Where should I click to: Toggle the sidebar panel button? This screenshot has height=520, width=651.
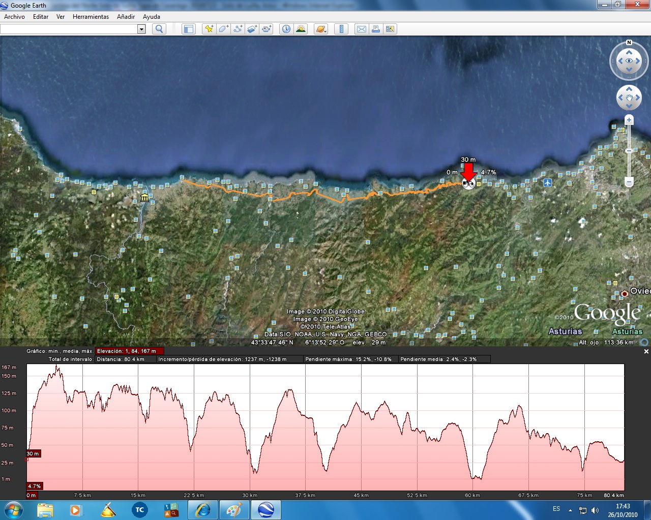pos(189,29)
